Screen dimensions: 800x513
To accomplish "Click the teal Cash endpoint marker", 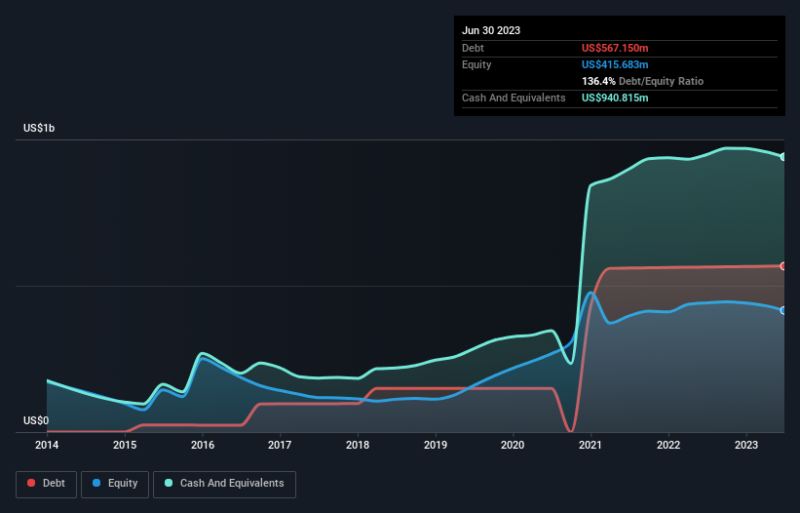I will (783, 157).
